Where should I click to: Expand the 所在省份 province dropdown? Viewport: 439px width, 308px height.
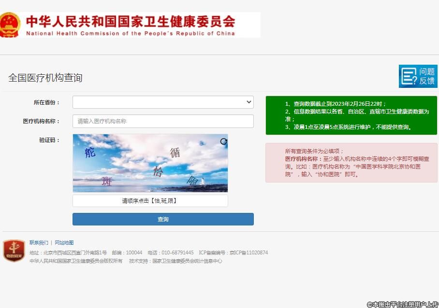(x=163, y=102)
